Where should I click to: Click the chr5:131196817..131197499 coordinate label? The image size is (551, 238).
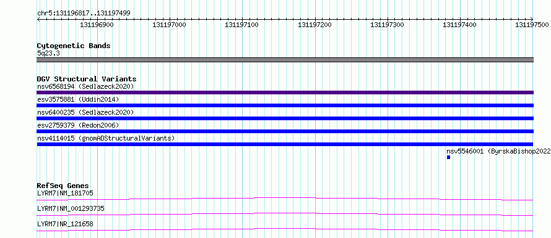(84, 14)
